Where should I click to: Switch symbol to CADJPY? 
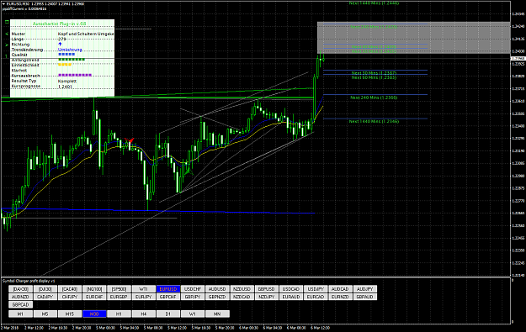click(45, 297)
